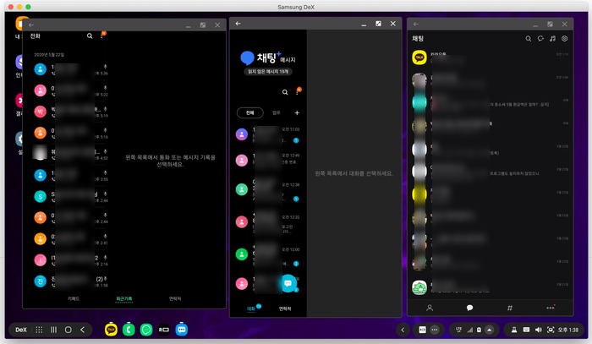Screen dimensions: 592x344
Task: Open search in the Phone (전화) window
Action: [x=90, y=35]
